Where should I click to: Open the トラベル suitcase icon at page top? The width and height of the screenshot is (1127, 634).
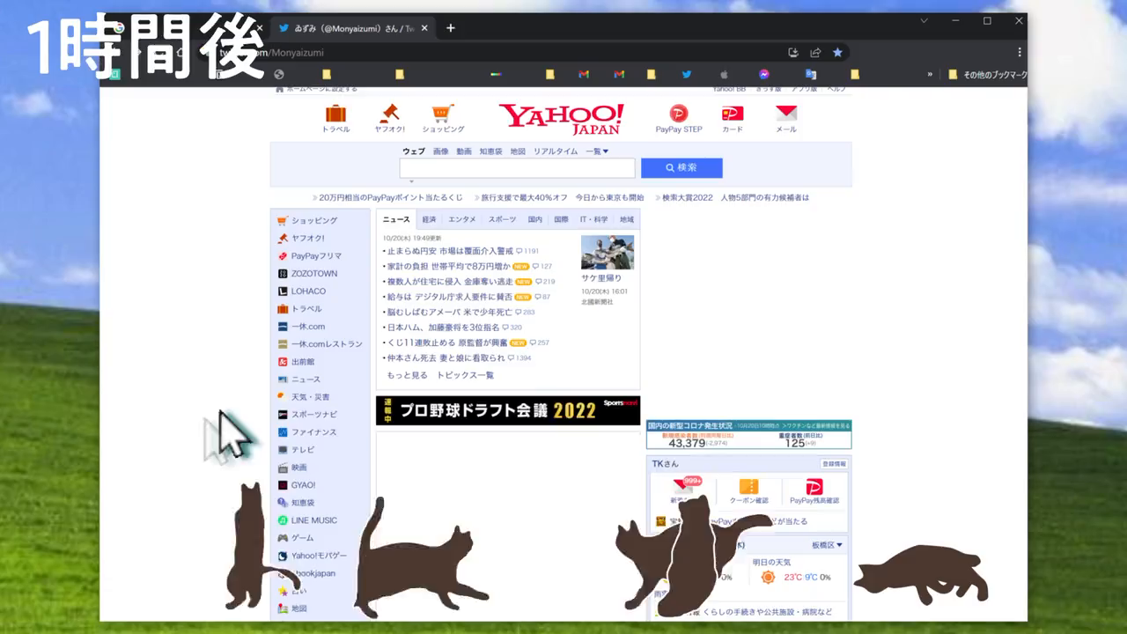point(335,118)
